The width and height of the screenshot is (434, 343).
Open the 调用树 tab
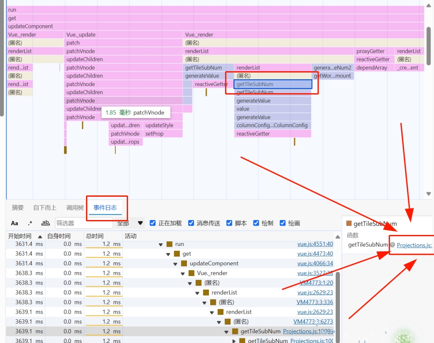click(75, 208)
